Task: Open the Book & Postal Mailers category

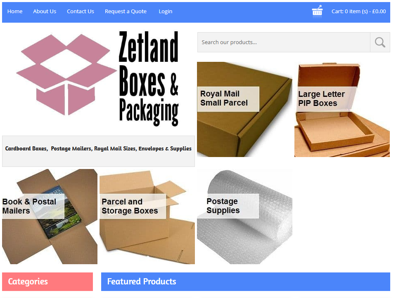Action: (x=50, y=216)
